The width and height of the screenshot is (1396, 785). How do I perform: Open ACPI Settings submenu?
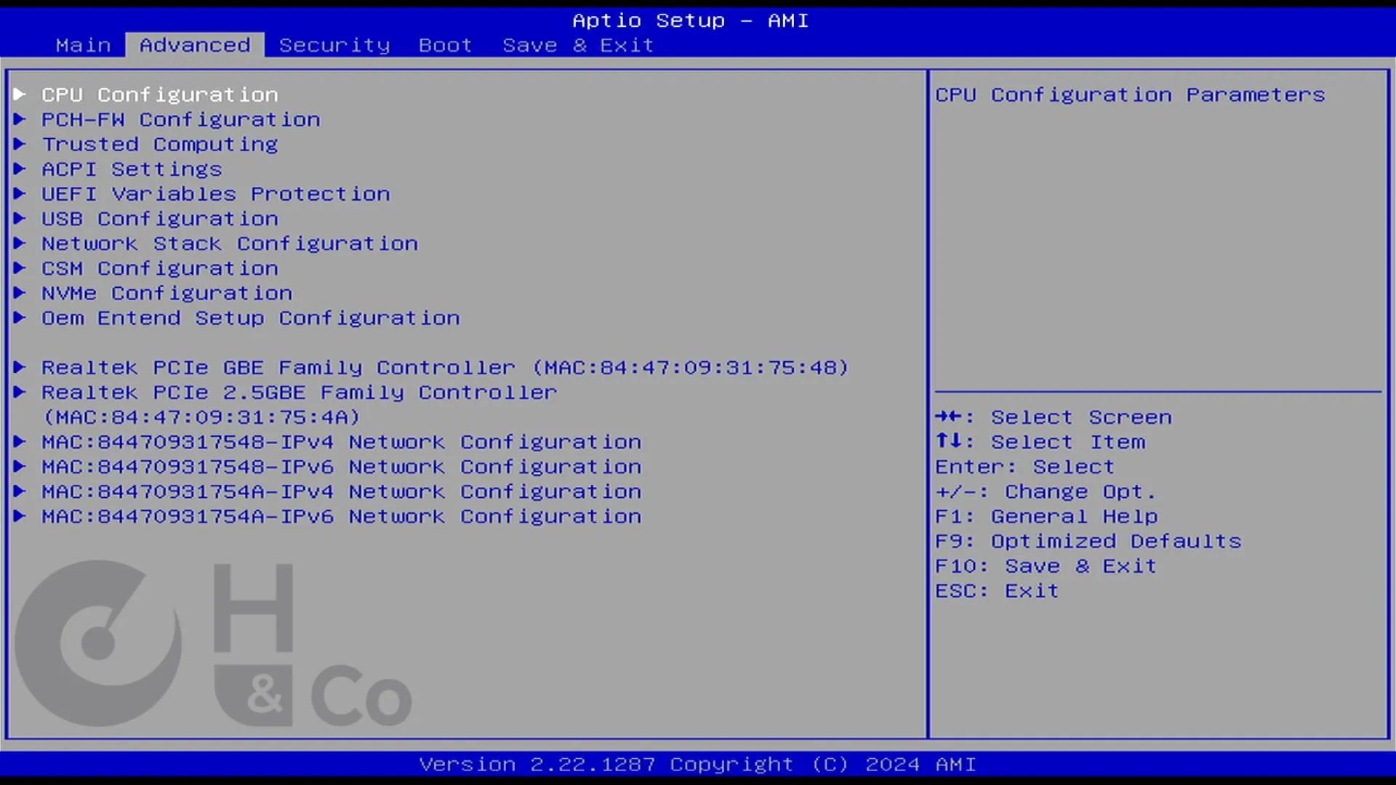point(132,169)
